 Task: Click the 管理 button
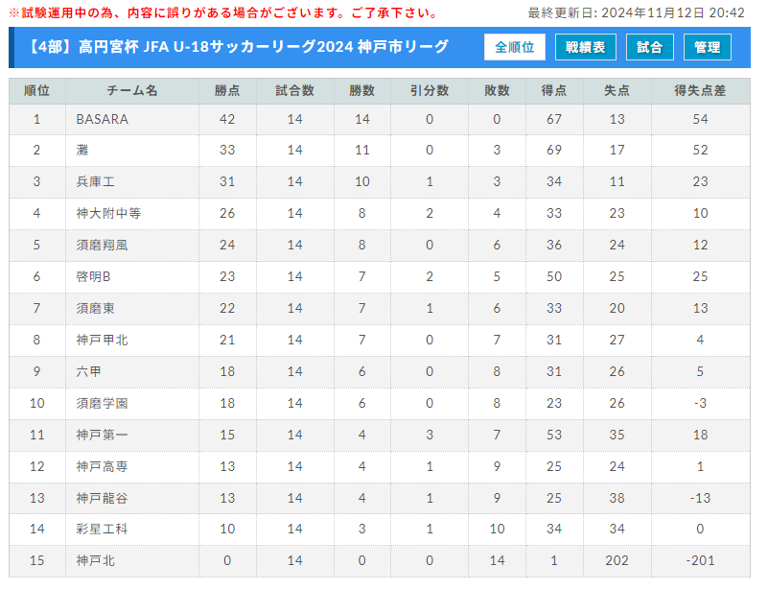point(708,47)
